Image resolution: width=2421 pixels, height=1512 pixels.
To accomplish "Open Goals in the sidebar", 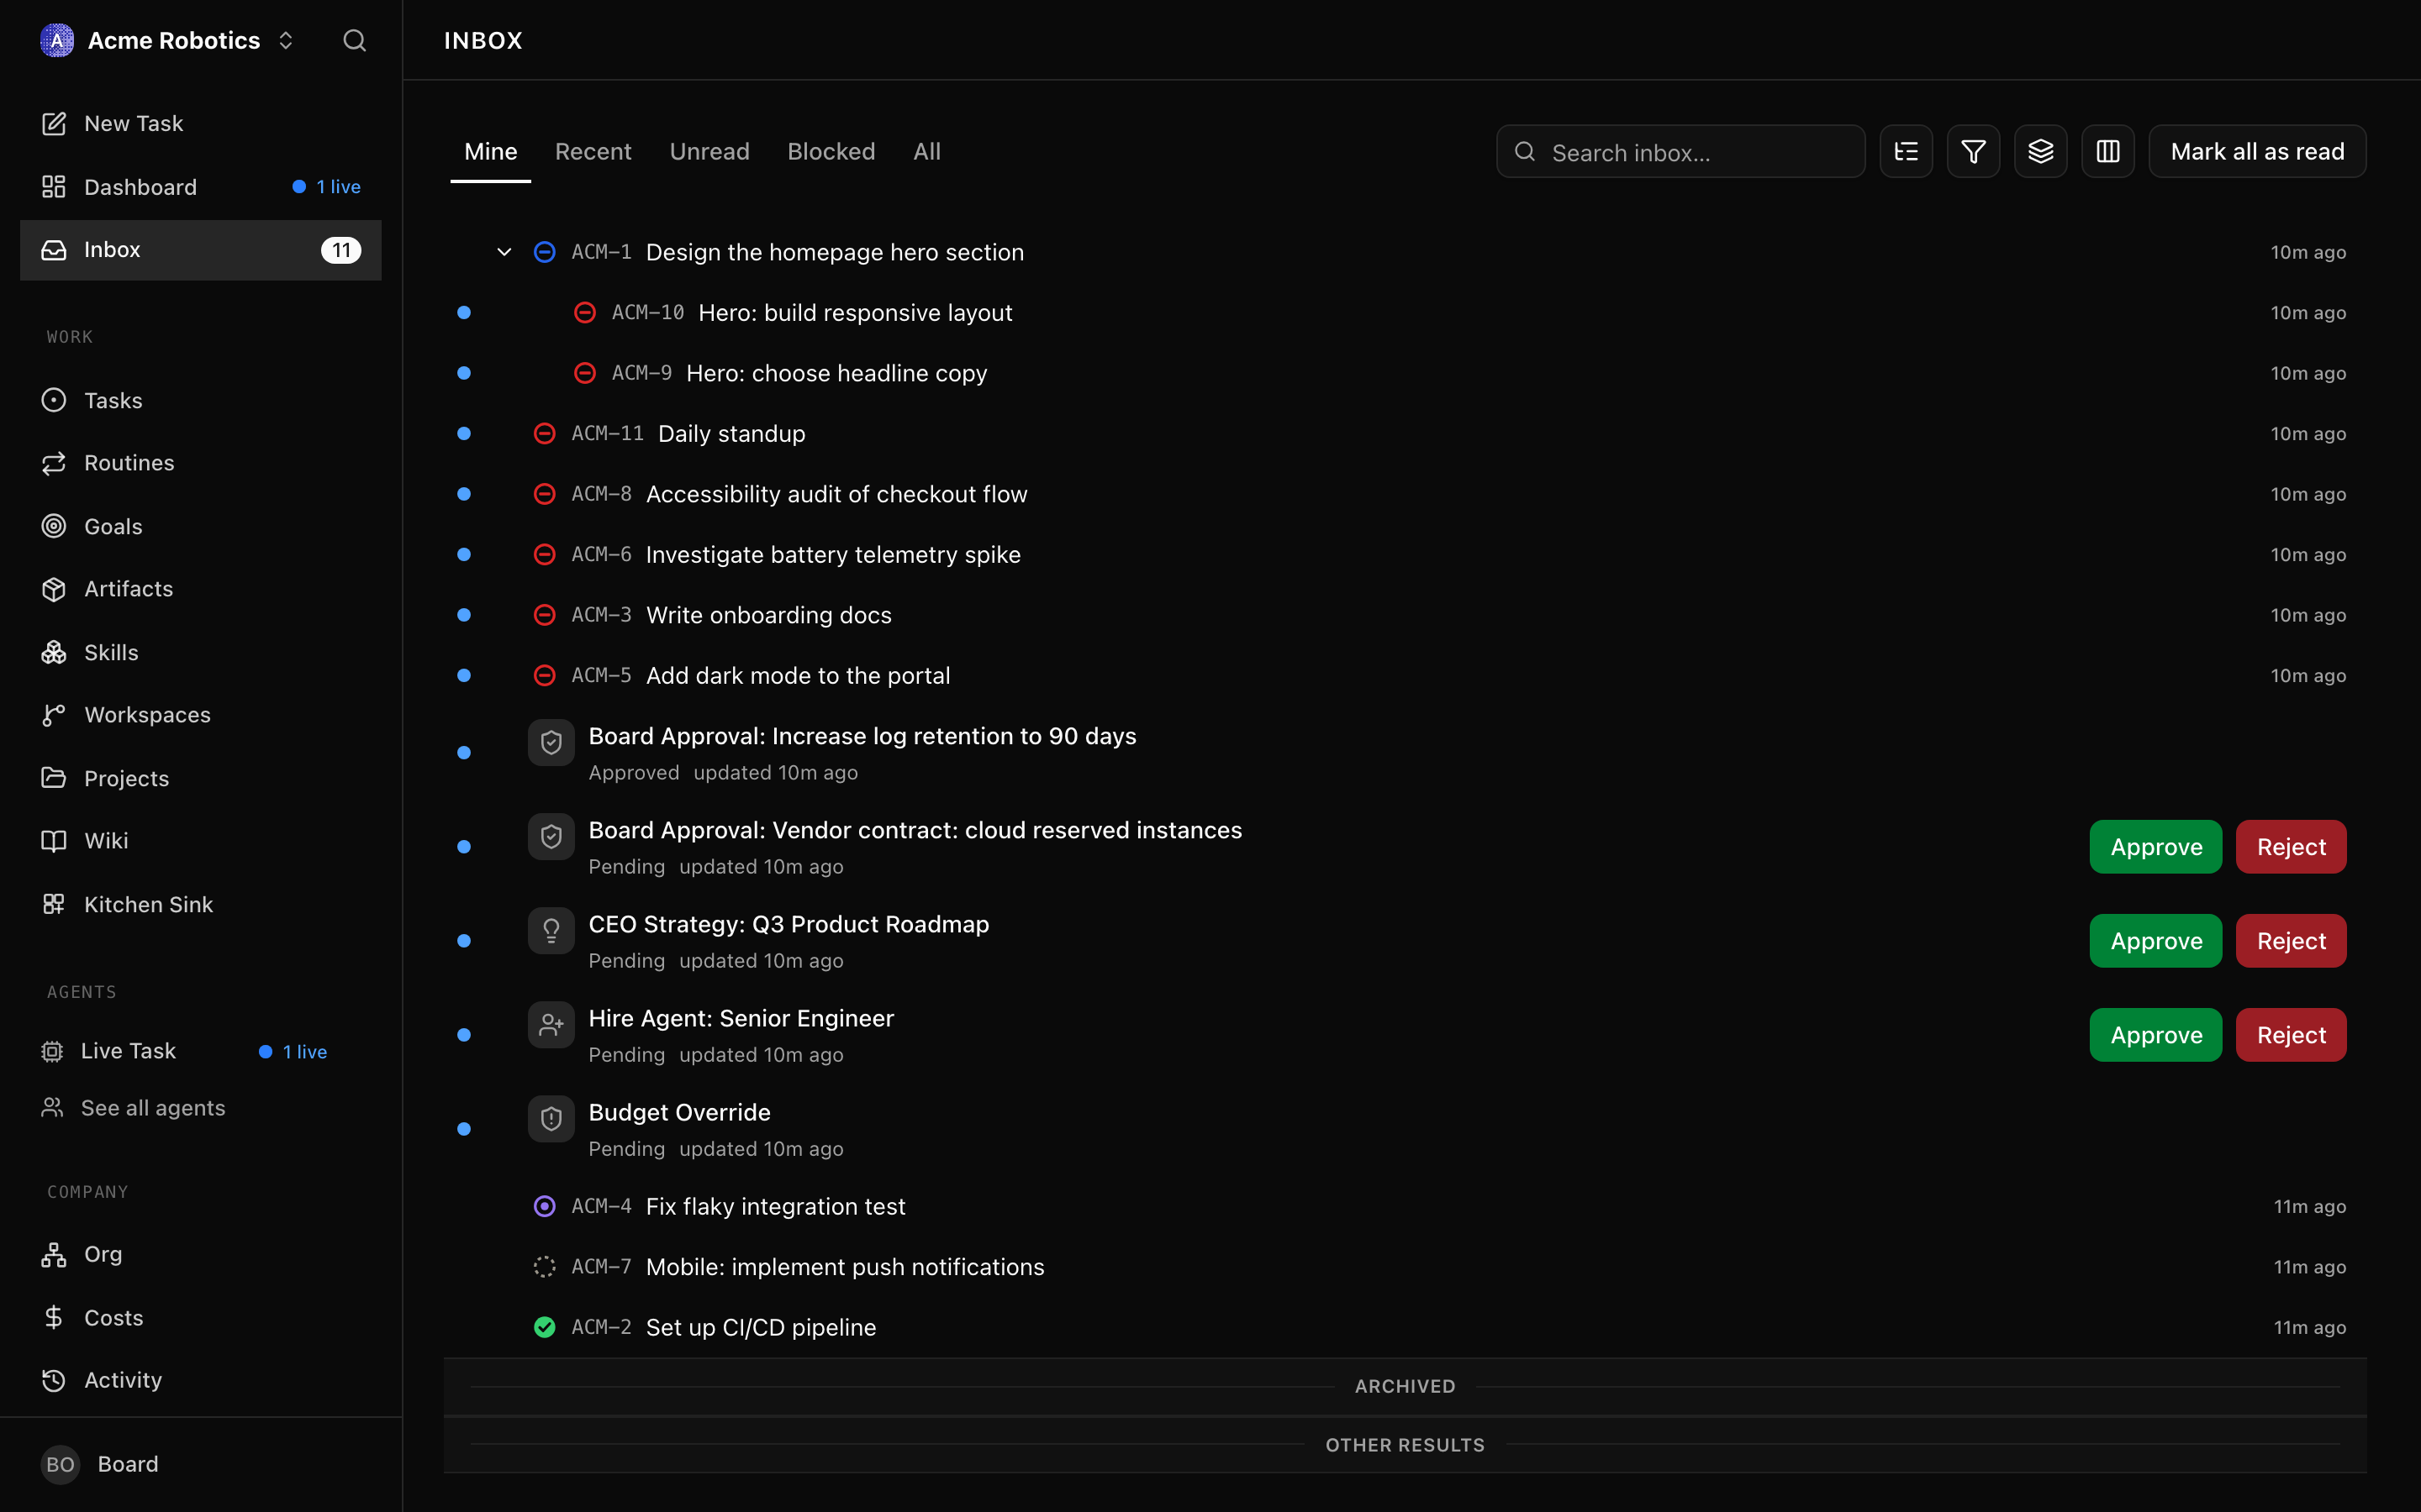I will click(x=200, y=526).
